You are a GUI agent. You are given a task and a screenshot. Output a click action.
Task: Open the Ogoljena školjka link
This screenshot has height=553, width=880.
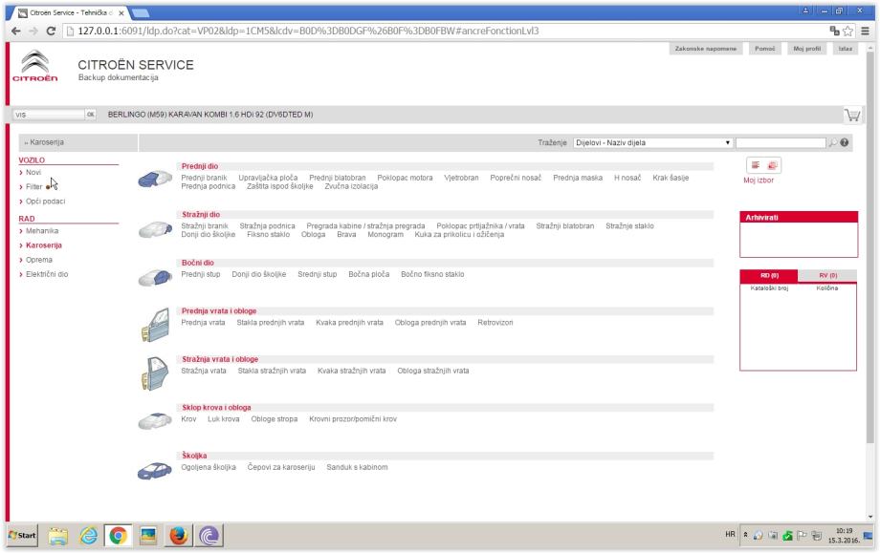(x=209, y=467)
